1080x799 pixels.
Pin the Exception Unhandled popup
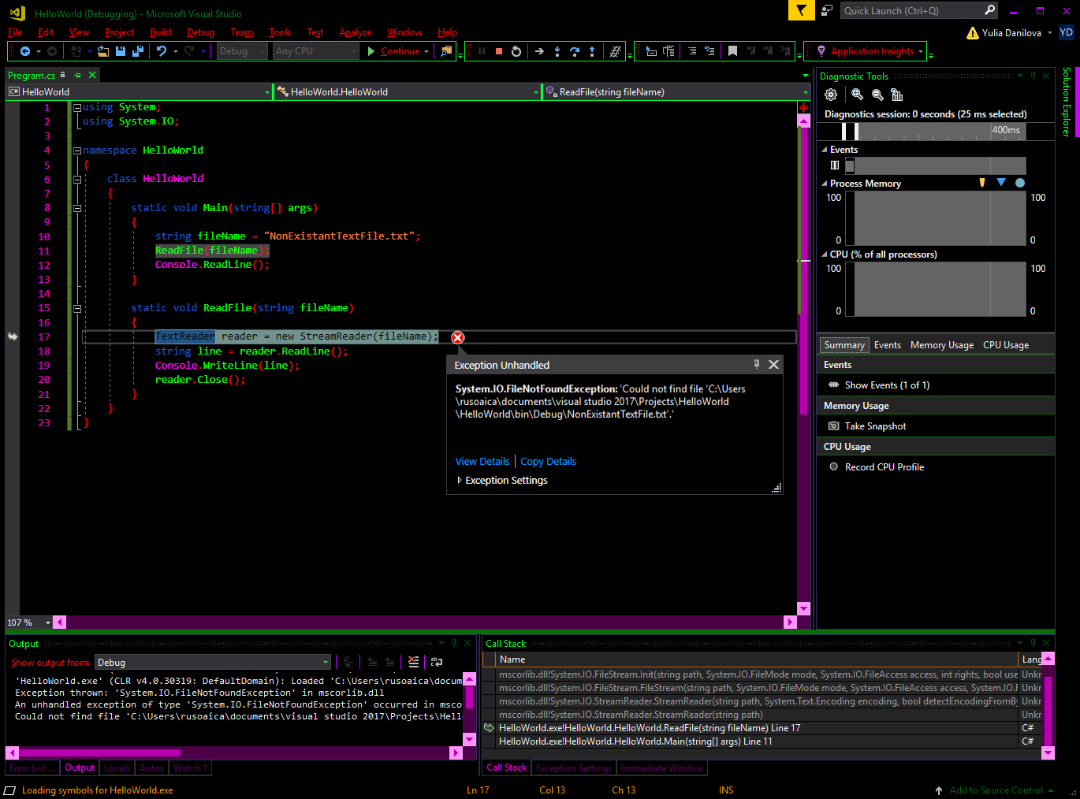tap(757, 364)
